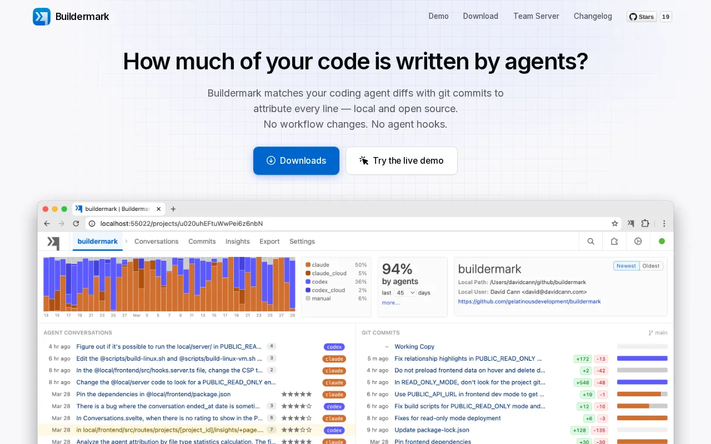
Task: Select Newest sort option
Action: tap(626, 266)
